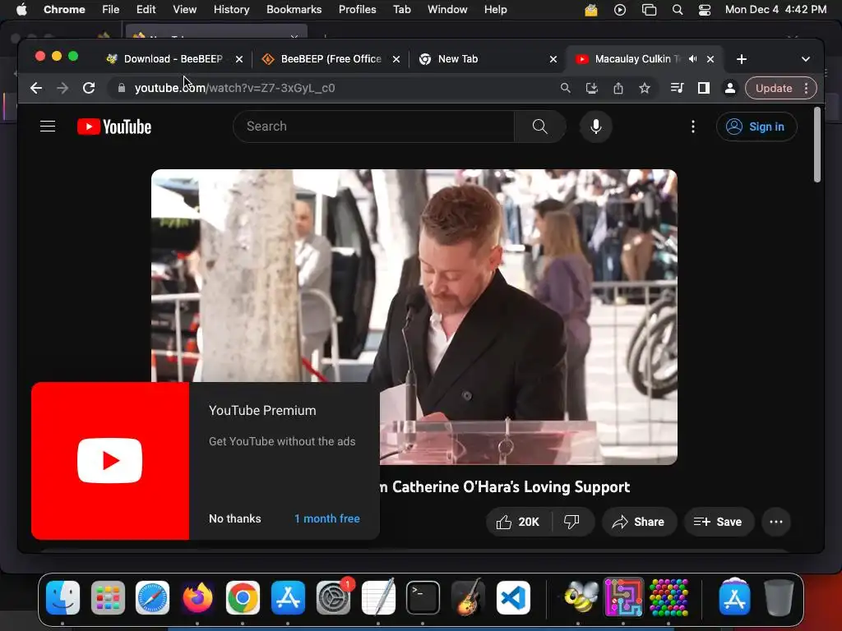Bookmark this page with star icon
The width and height of the screenshot is (842, 631).
click(645, 88)
